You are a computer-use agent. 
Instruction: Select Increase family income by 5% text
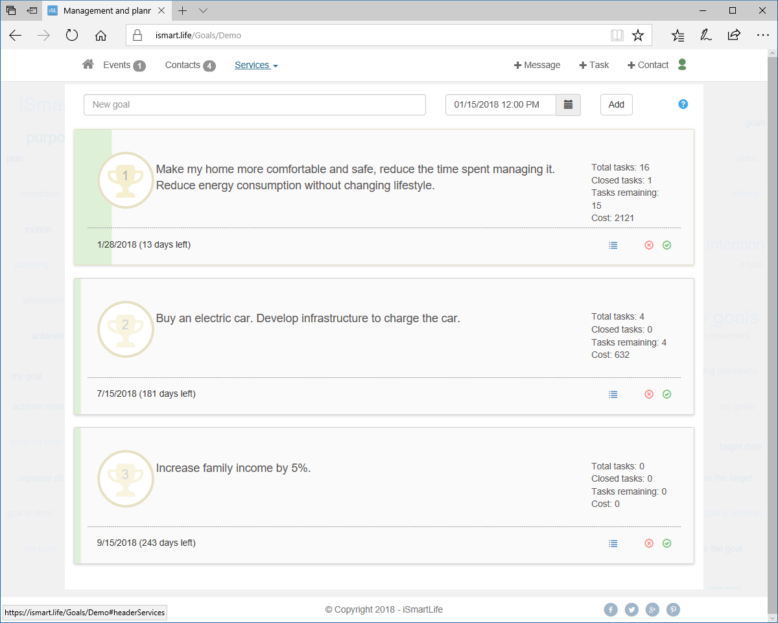pyautogui.click(x=233, y=467)
